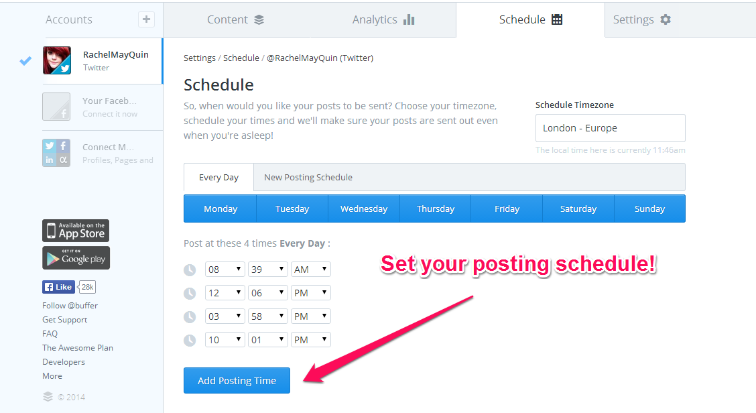Toggle the Sunday posting day
Viewport: 756px width, 413px height.
click(x=649, y=209)
